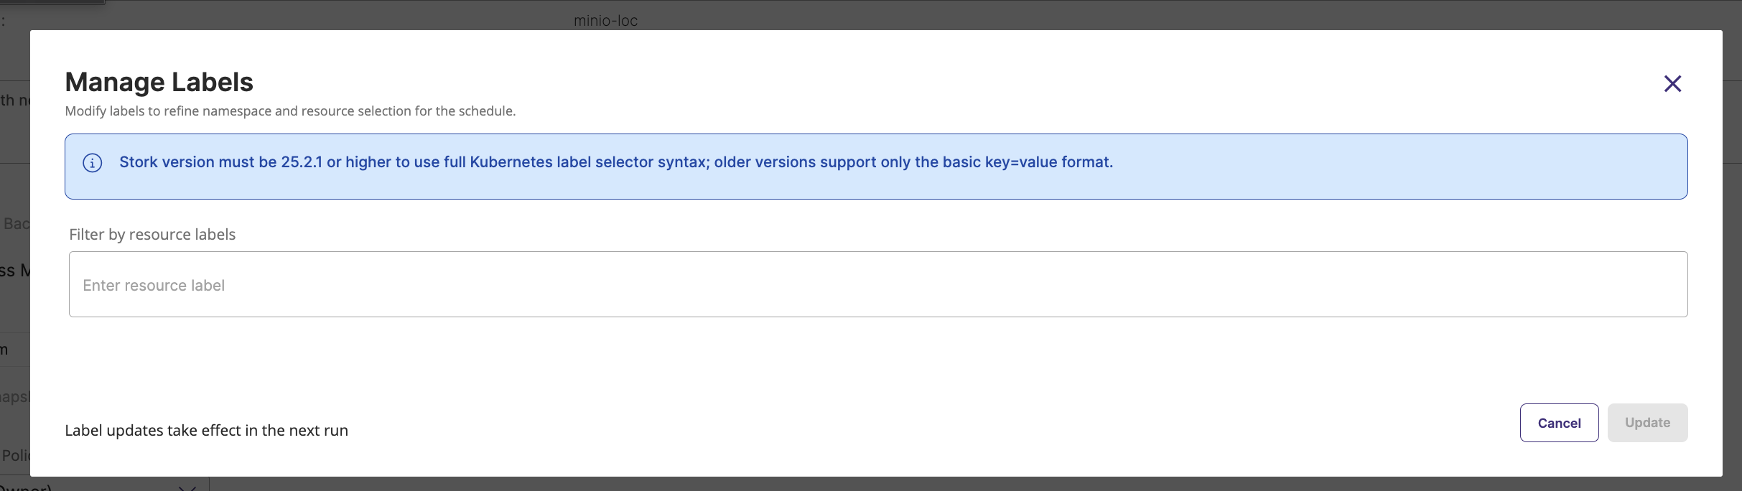This screenshot has height=491, width=1742.
Task: Click the Filter by resource labels caption
Action: coord(152,235)
